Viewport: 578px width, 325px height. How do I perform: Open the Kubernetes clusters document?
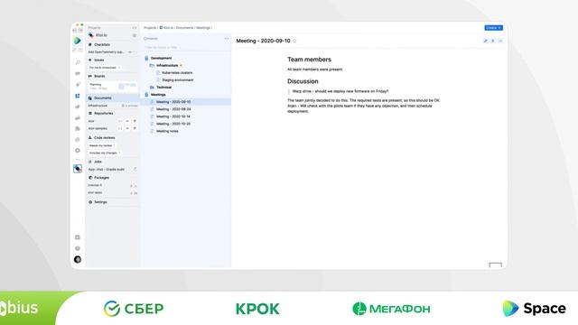click(177, 72)
